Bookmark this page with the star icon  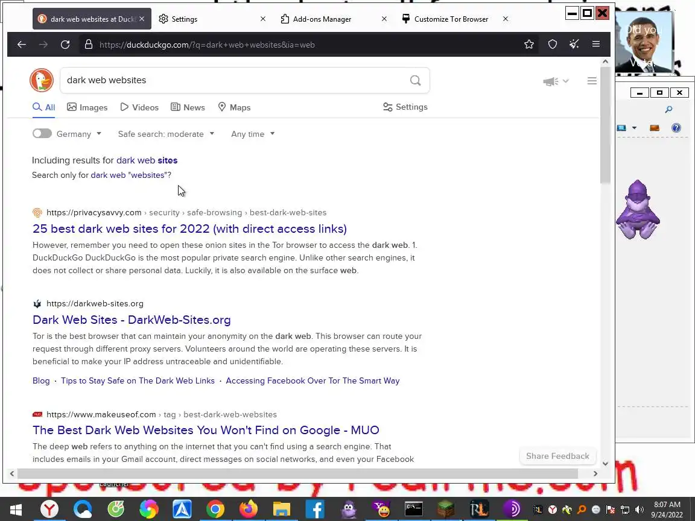(528, 44)
